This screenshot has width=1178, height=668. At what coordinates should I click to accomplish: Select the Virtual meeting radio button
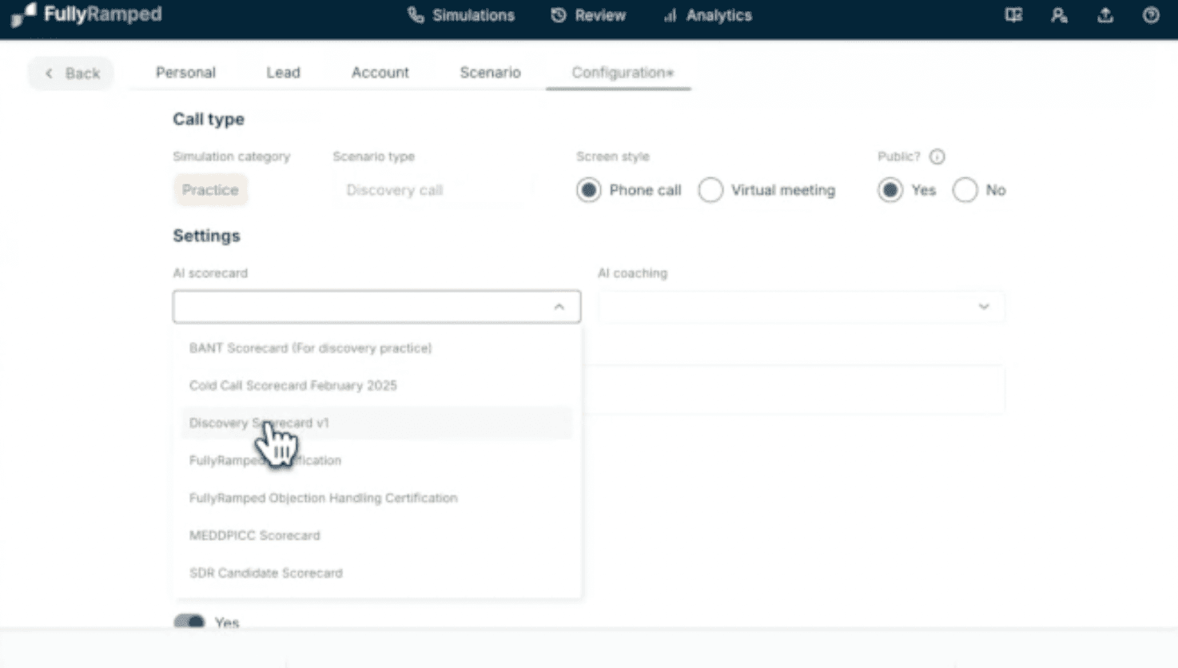tap(710, 190)
